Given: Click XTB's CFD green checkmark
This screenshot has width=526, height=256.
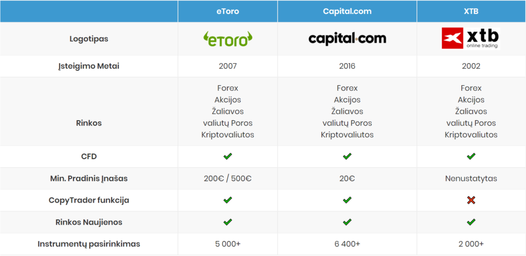Looking at the screenshot, I should 471,156.
